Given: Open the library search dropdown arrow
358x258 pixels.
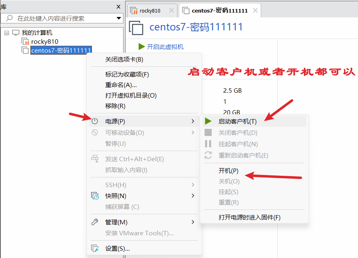Looking at the screenshot, I should tap(119, 18).
